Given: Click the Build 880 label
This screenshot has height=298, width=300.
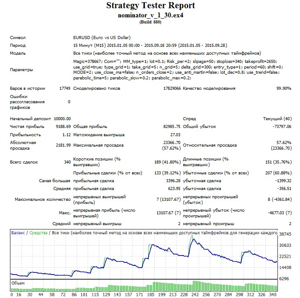Looking at the screenshot, I should (x=150, y=22).
